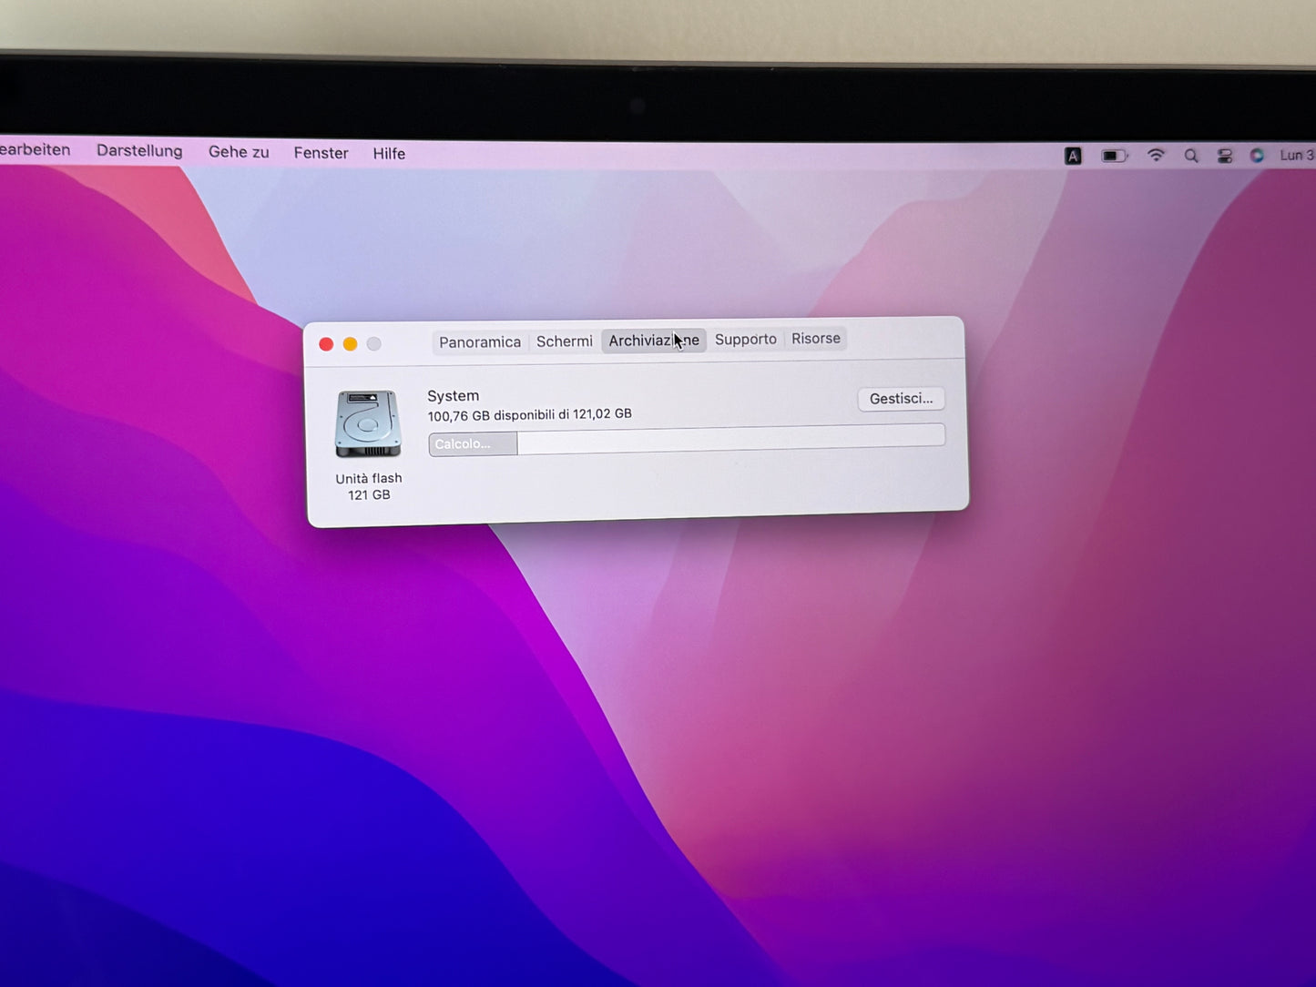Switch to the Risorse tab
Viewport: 1316px width, 987px height.
click(x=816, y=338)
